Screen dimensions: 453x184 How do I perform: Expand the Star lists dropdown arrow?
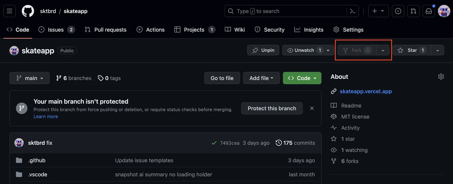(438, 50)
